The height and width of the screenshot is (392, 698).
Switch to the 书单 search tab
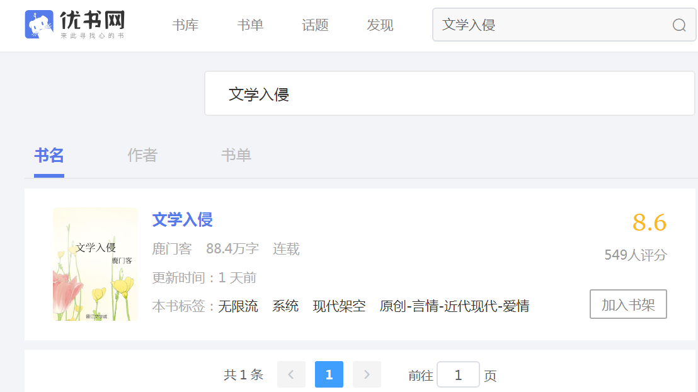(236, 155)
